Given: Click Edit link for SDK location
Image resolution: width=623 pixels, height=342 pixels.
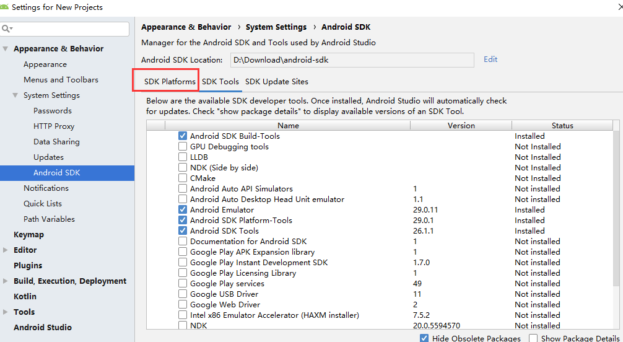Looking at the screenshot, I should pyautogui.click(x=490, y=59).
